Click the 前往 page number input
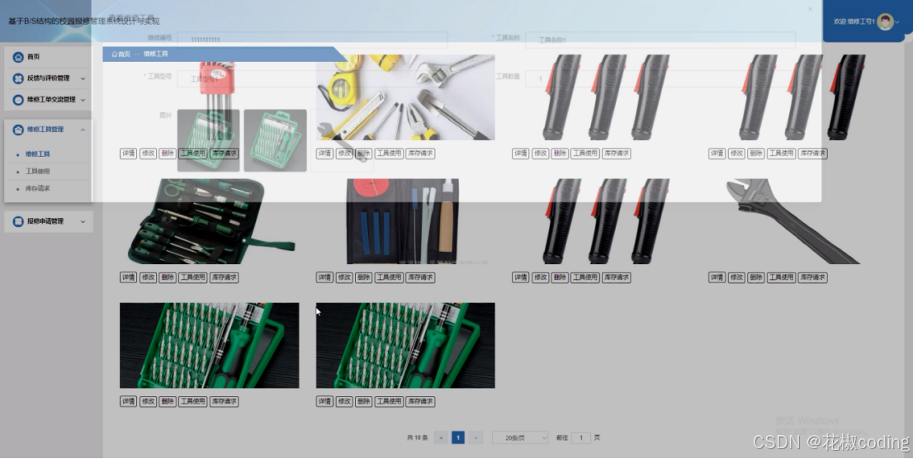 581,438
